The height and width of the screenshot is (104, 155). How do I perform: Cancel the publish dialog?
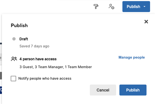tap(103, 90)
